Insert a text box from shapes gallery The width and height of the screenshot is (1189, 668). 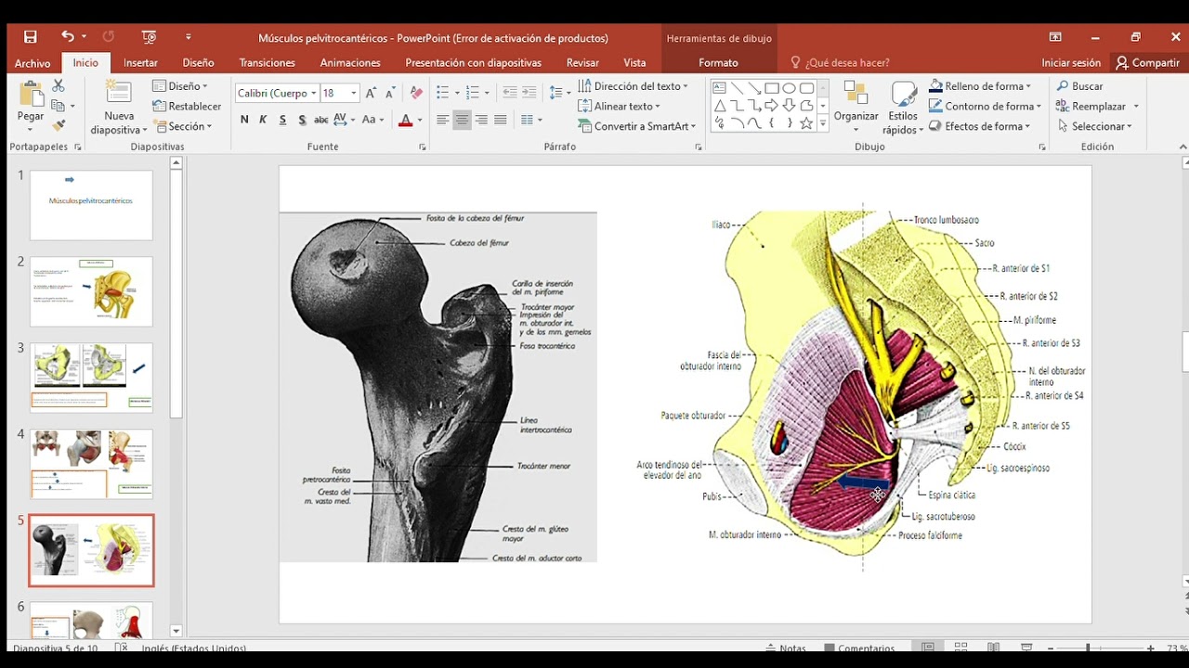719,88
